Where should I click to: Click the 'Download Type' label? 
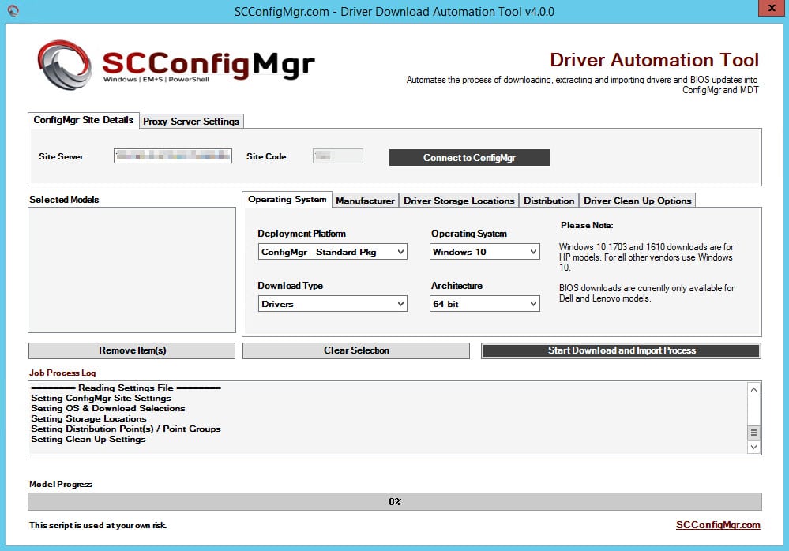tap(291, 286)
